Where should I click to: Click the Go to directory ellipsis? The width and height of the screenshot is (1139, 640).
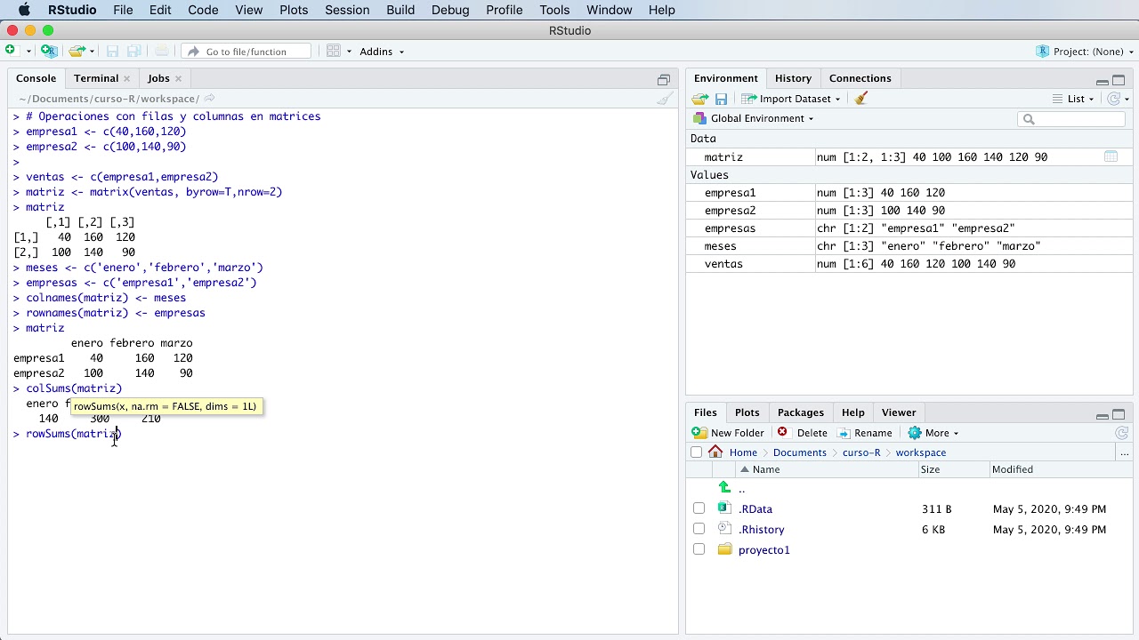point(1125,452)
